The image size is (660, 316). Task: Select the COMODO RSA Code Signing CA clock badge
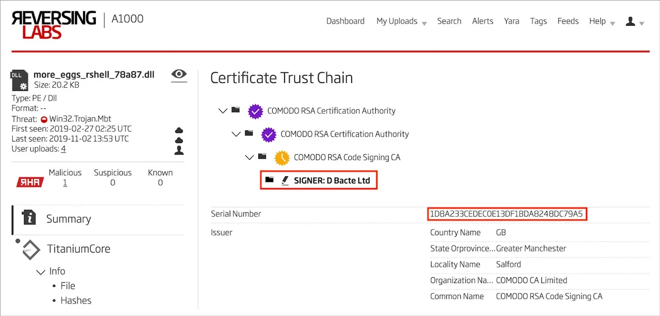(x=281, y=157)
